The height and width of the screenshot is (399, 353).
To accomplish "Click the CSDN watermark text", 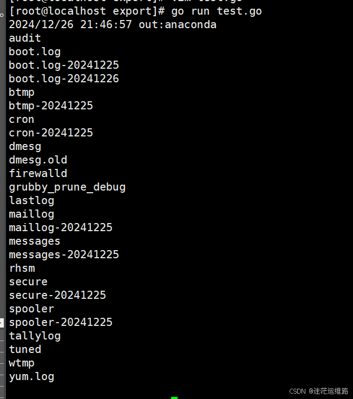I will (x=318, y=391).
